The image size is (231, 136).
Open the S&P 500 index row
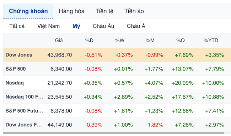point(16,69)
